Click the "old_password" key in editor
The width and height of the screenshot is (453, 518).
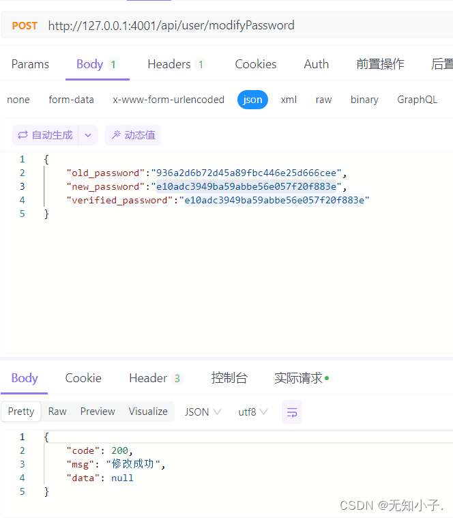pos(106,173)
